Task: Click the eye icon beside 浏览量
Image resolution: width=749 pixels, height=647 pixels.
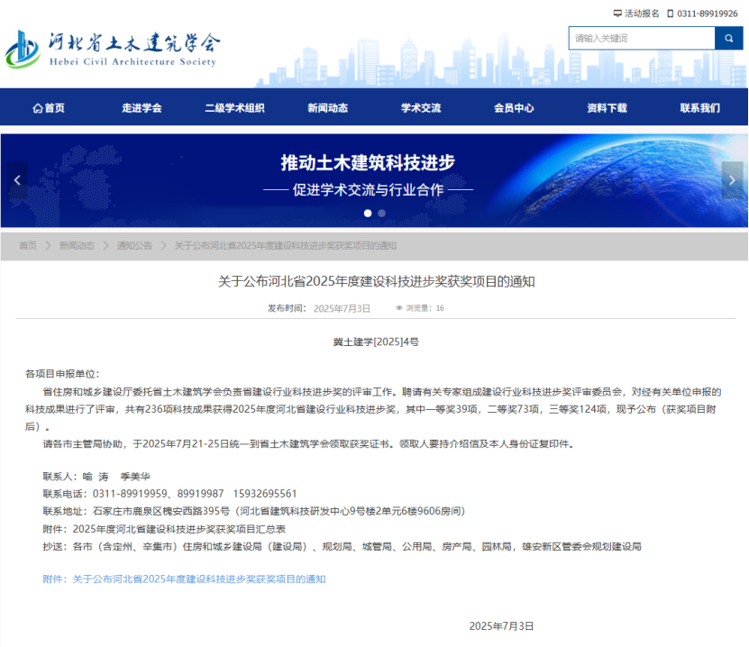Action: click(398, 308)
